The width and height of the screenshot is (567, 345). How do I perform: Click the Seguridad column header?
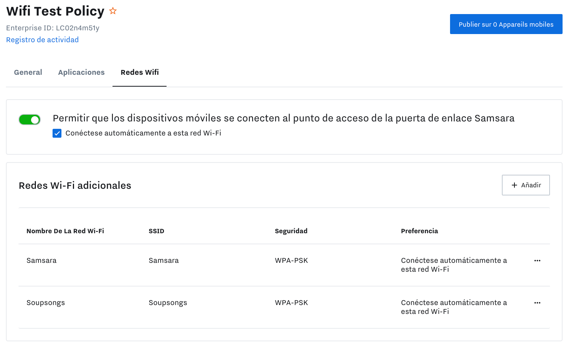pyautogui.click(x=291, y=231)
